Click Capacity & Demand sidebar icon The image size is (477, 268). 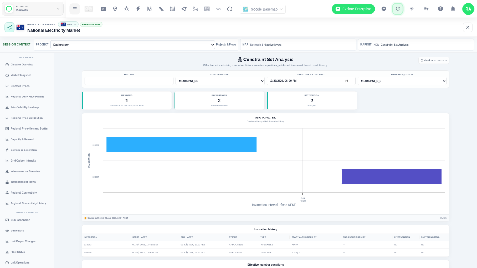7,139
